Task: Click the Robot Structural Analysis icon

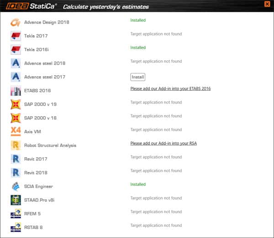Action: (16, 145)
